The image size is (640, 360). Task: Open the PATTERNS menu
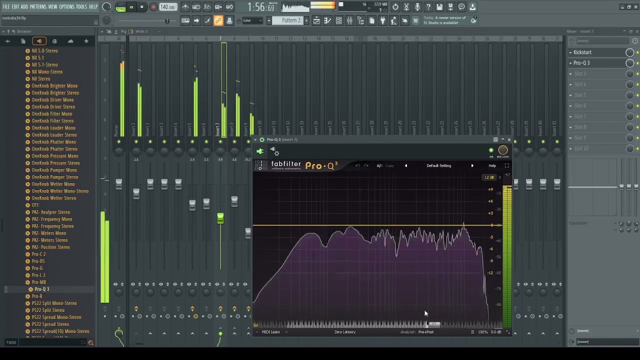coord(38,7)
